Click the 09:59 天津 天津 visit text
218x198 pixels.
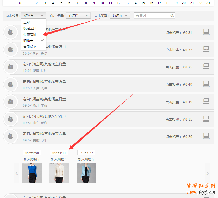[35, 88]
